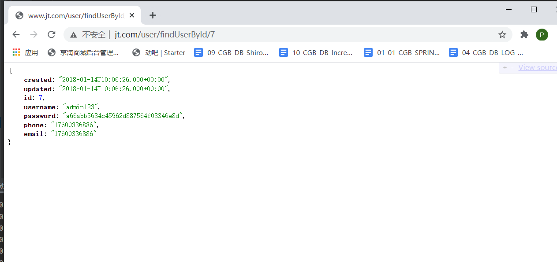Viewport: 557px width, 262px height.
Task: Close the www.jt.com findUserById tab
Action: [x=132, y=15]
